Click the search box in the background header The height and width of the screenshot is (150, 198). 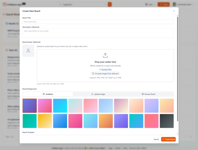(x=83, y=4)
